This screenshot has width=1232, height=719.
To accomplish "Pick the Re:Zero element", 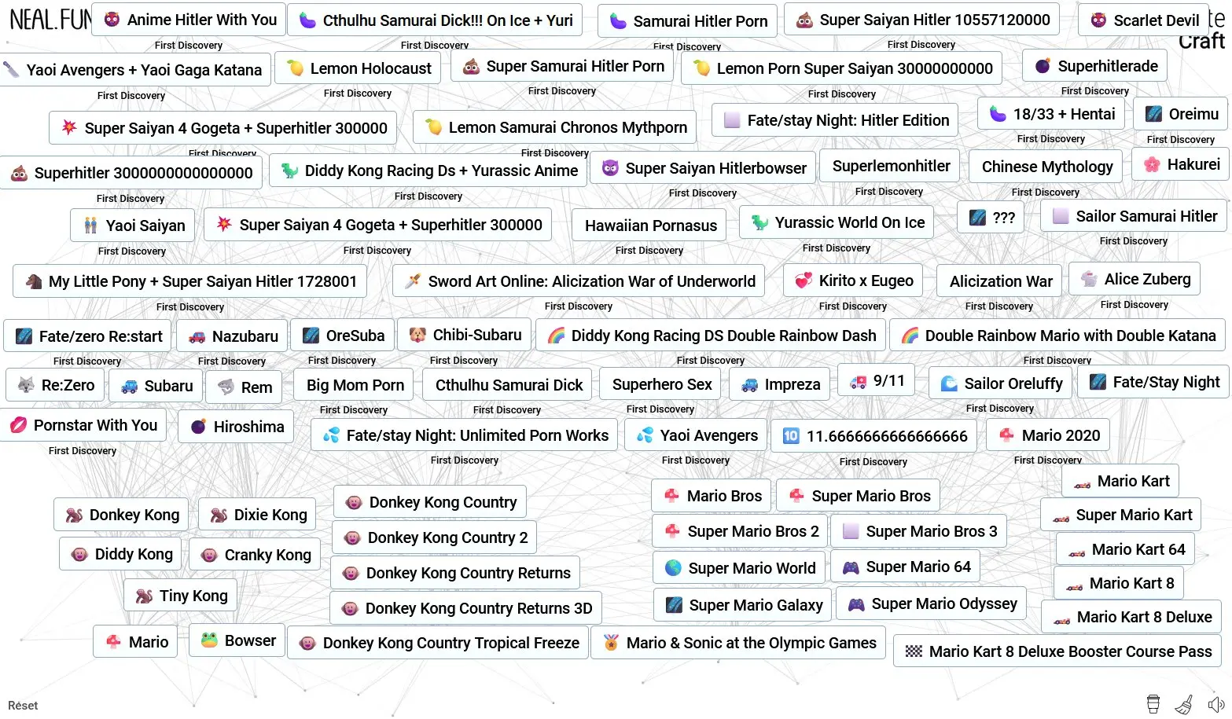I will (x=55, y=385).
